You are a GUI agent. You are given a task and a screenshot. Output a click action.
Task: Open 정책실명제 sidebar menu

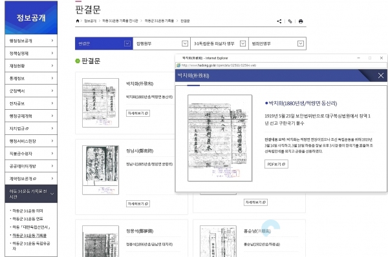(31, 53)
